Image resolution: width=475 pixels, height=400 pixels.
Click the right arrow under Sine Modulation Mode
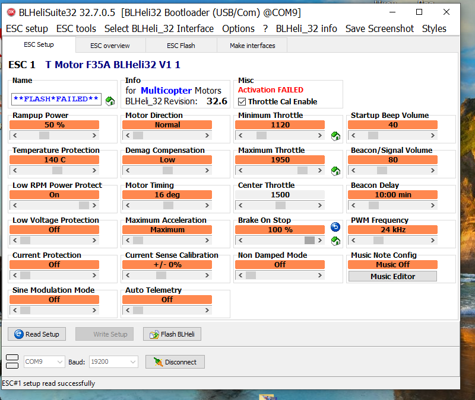tap(94, 310)
